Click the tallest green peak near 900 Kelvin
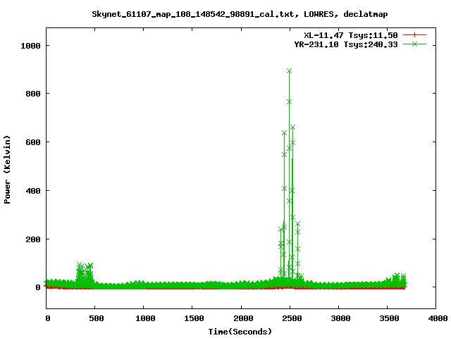Viewport: 451px width, 338px height. click(x=289, y=71)
